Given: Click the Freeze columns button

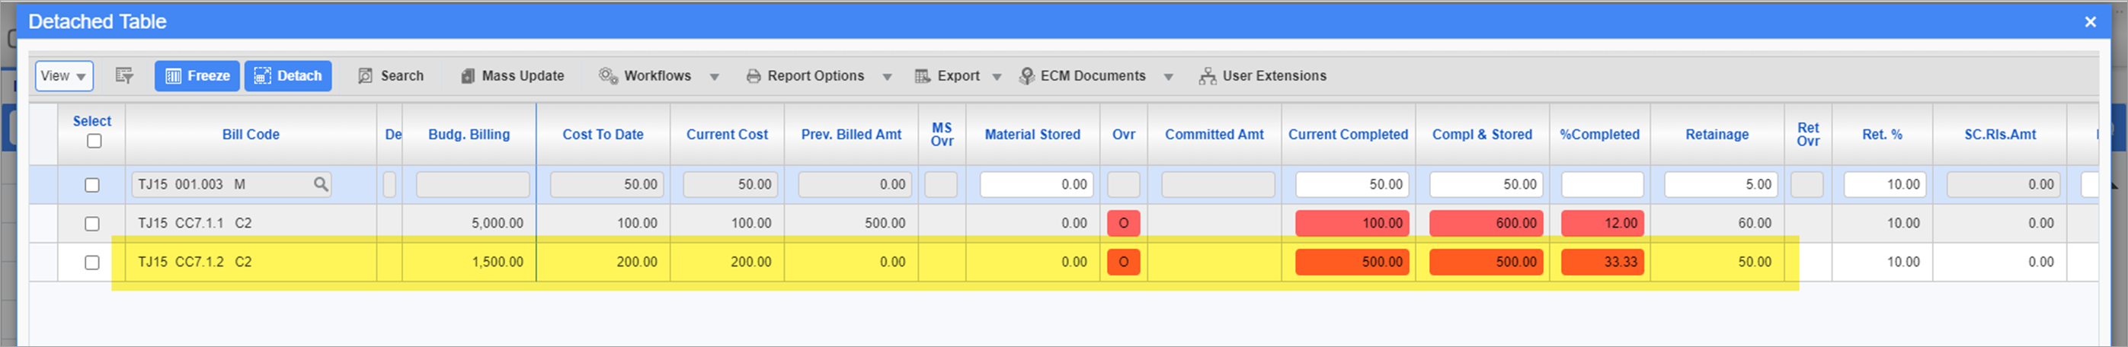Looking at the screenshot, I should 197,76.
